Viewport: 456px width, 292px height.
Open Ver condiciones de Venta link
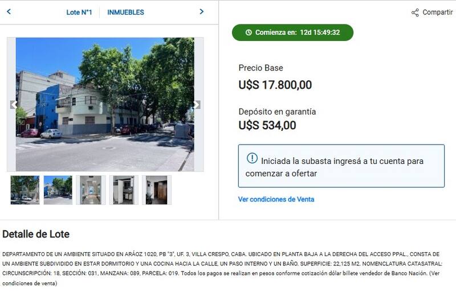(x=276, y=199)
